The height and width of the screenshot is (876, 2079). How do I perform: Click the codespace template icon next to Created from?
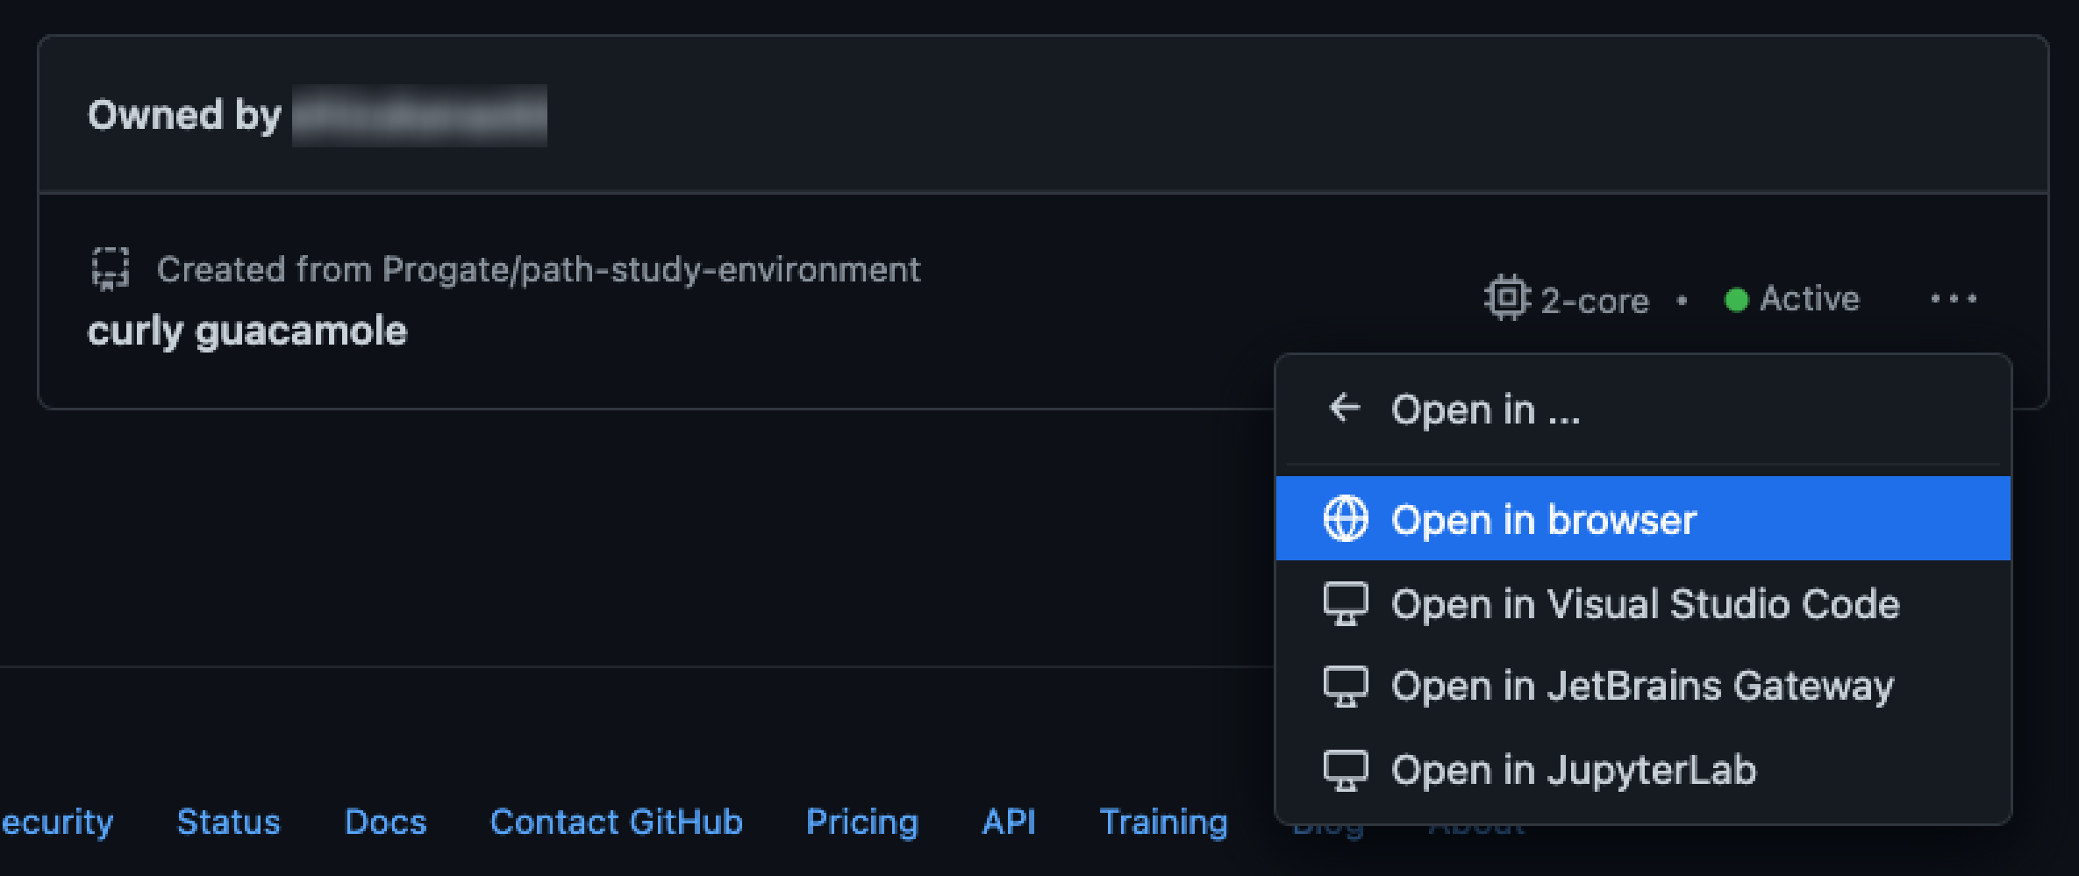point(111,270)
